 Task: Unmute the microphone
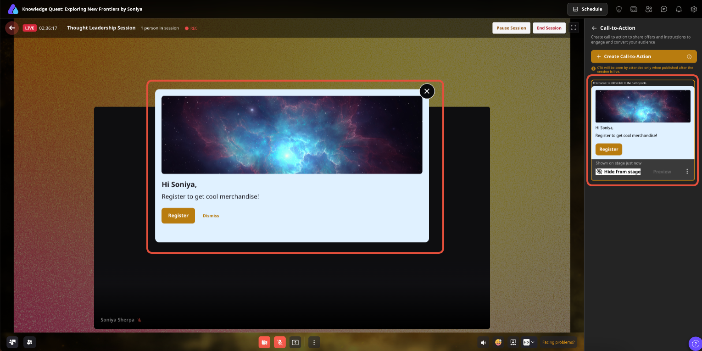(x=280, y=342)
